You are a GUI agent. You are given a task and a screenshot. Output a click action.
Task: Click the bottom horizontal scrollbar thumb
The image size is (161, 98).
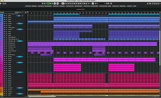click(x=42, y=97)
